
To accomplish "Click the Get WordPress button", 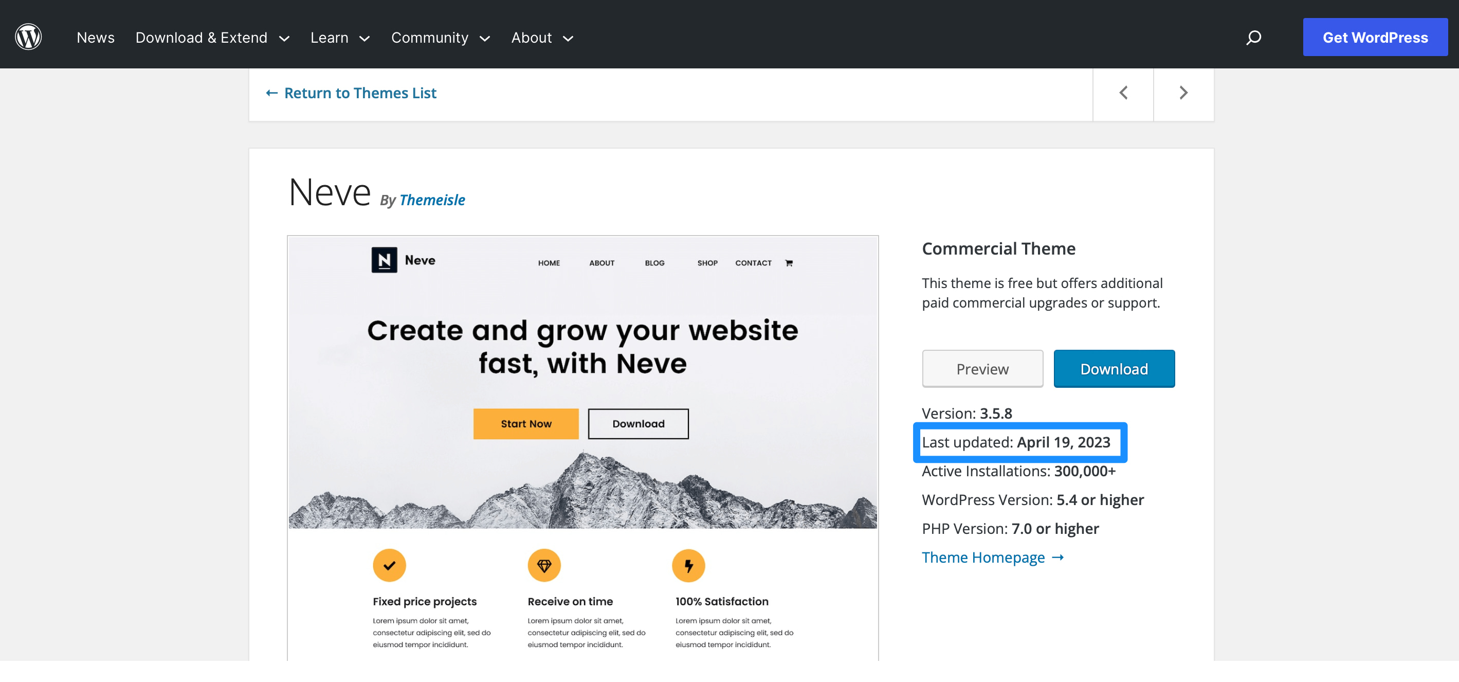I will [x=1375, y=38].
